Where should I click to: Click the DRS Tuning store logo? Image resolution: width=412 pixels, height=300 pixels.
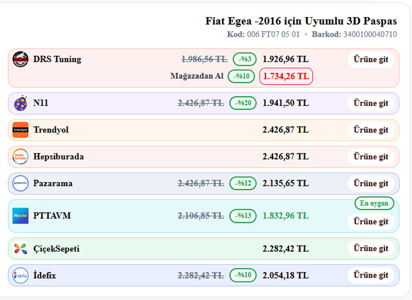21,59
